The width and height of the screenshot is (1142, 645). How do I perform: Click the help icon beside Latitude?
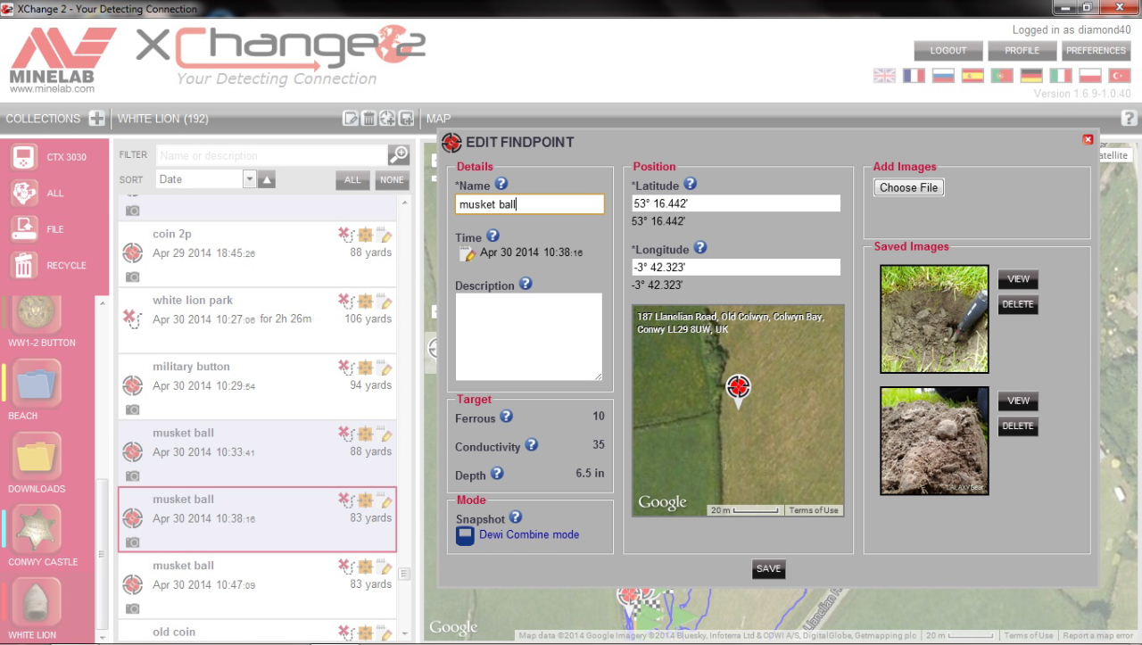[690, 184]
